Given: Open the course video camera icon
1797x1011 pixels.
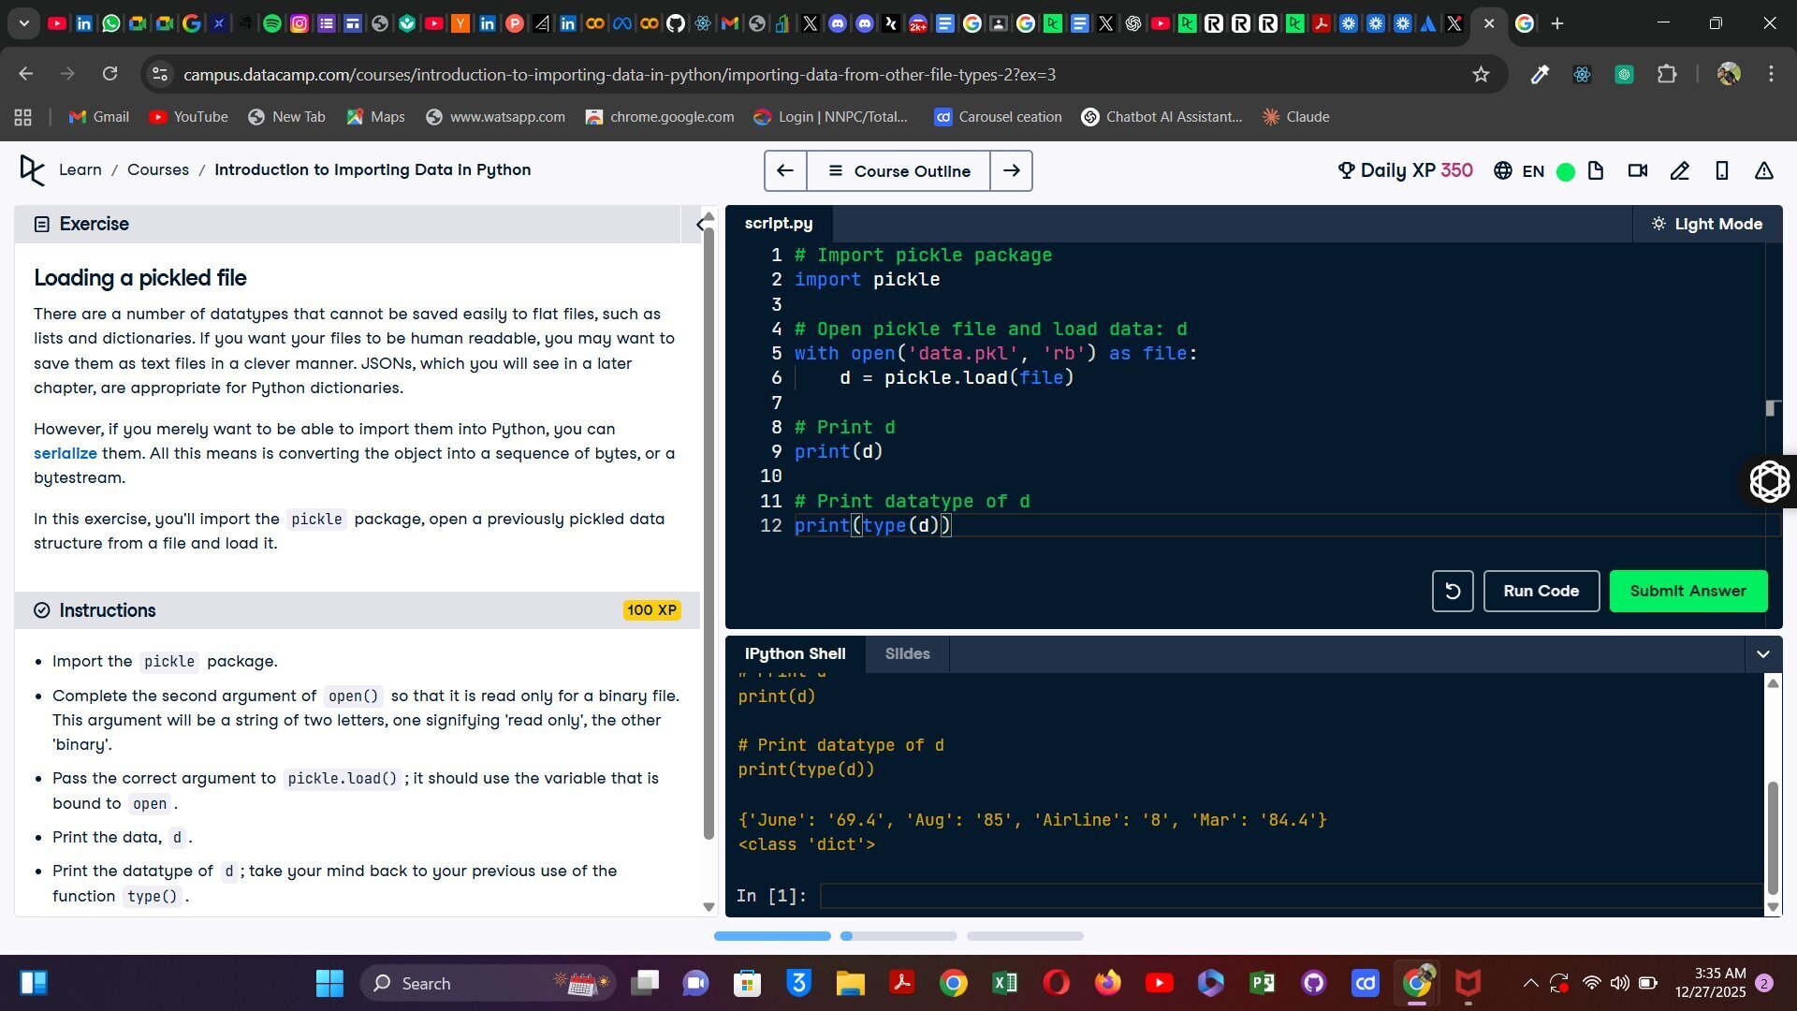Looking at the screenshot, I should tap(1638, 170).
